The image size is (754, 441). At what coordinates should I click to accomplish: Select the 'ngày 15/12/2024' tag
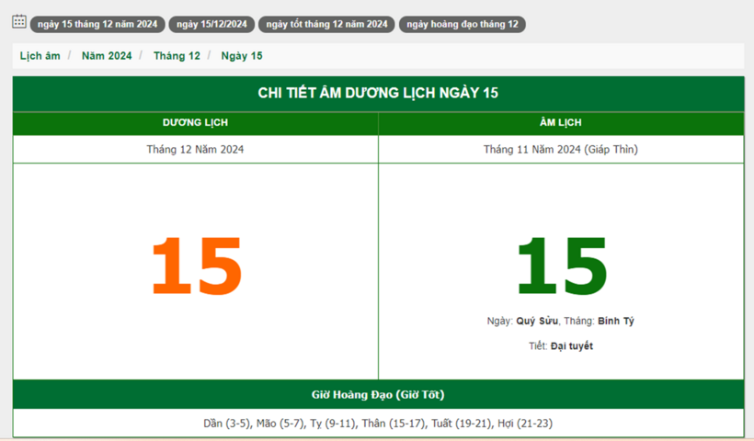tap(211, 25)
